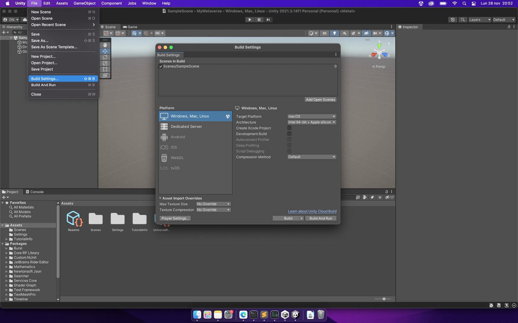
Task: Open the Window menu
Action: [149, 3]
